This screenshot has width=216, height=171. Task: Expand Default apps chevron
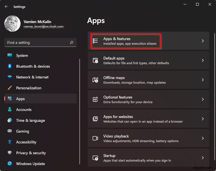[x=203, y=60]
